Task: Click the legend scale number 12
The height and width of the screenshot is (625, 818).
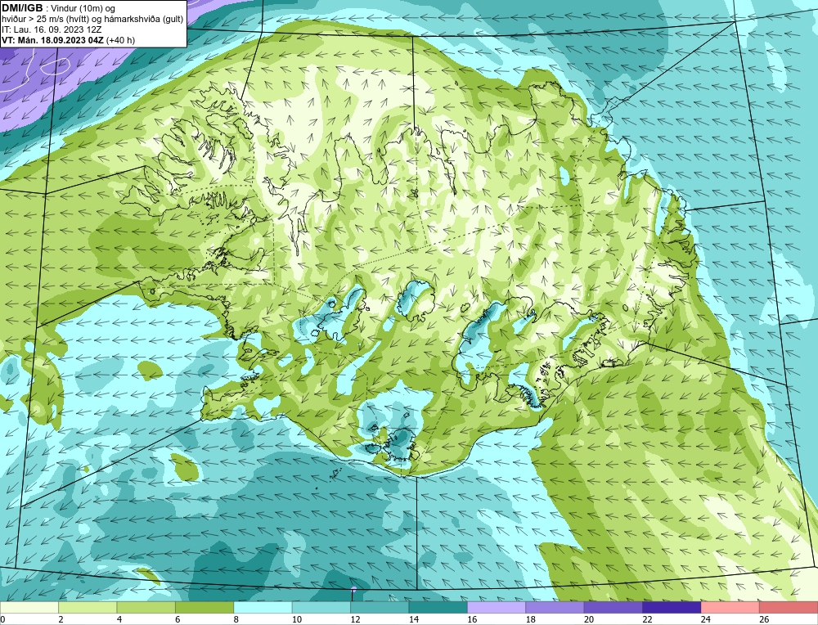Action: click(x=355, y=619)
